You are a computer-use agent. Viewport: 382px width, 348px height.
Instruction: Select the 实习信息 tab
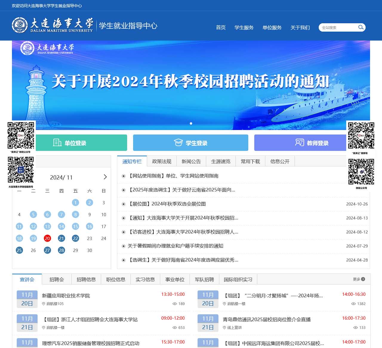[x=145, y=279]
